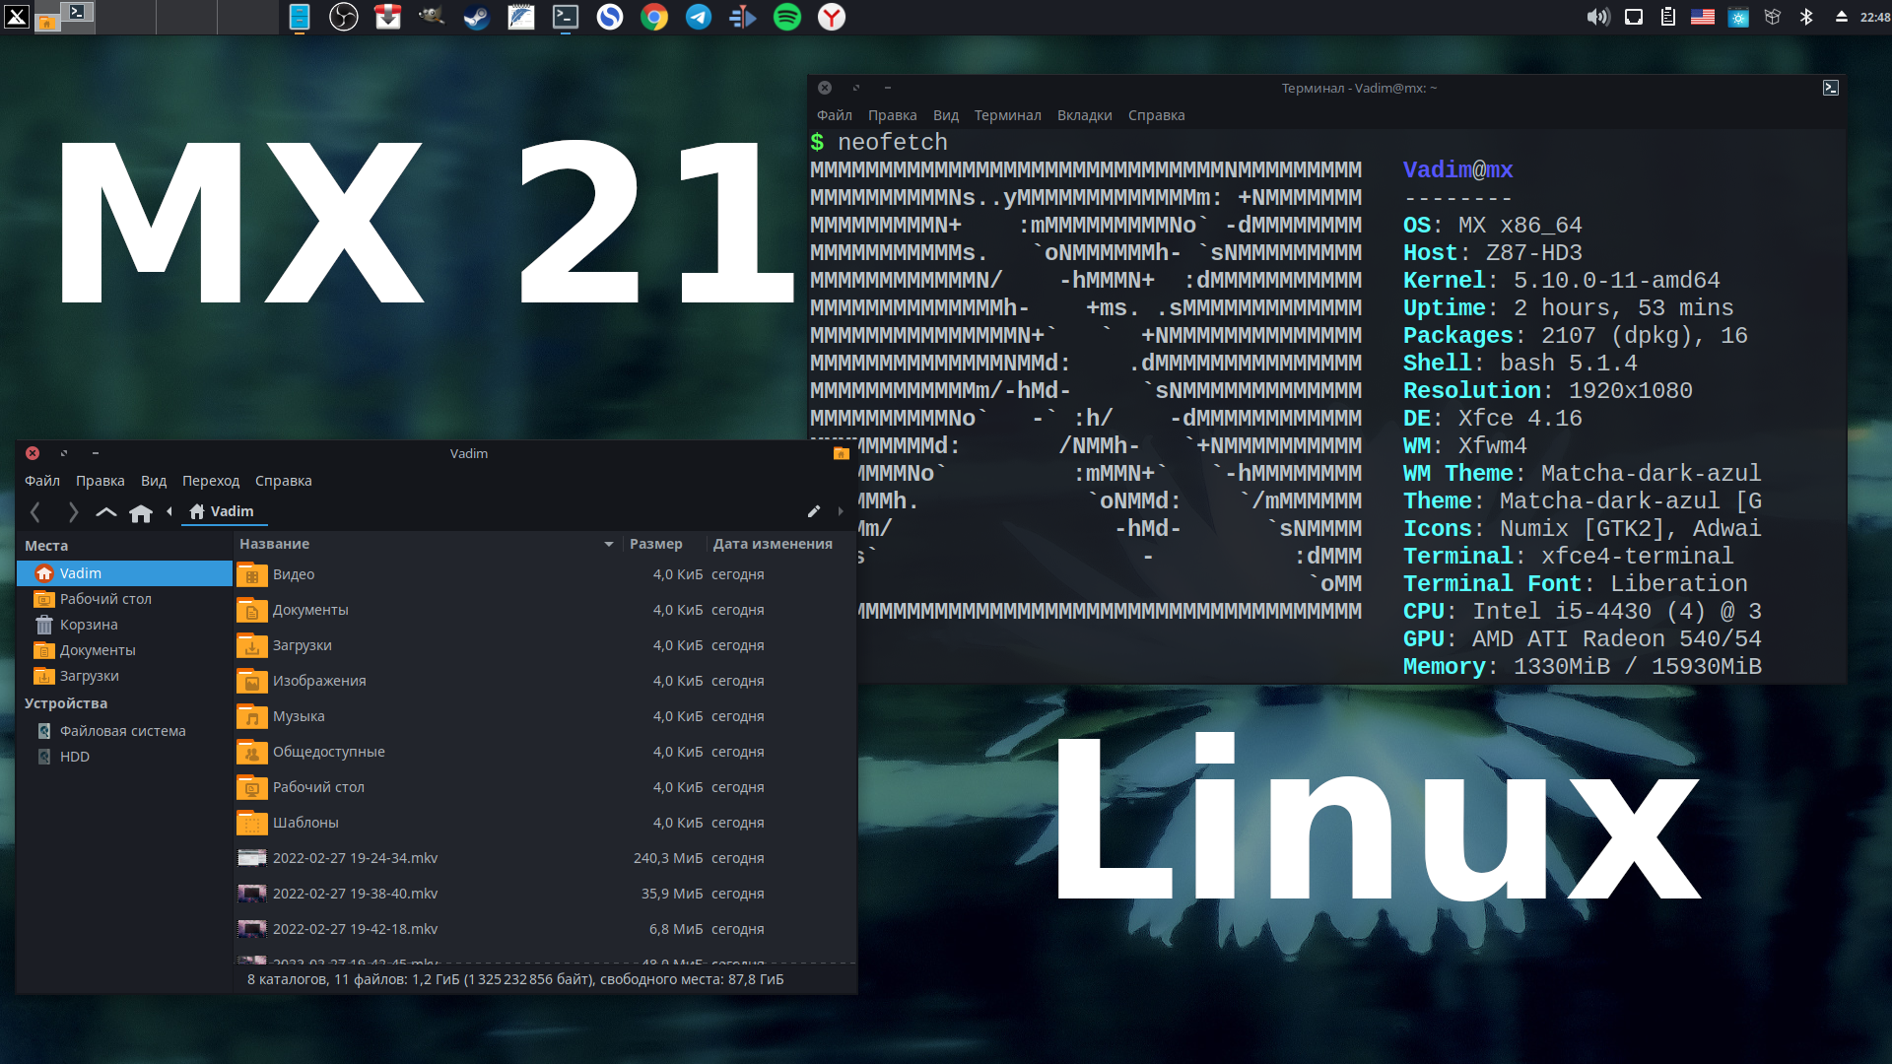Launch the blue S Simplenote-style app icon
Image resolution: width=1892 pixels, height=1064 pixels.
(610, 17)
